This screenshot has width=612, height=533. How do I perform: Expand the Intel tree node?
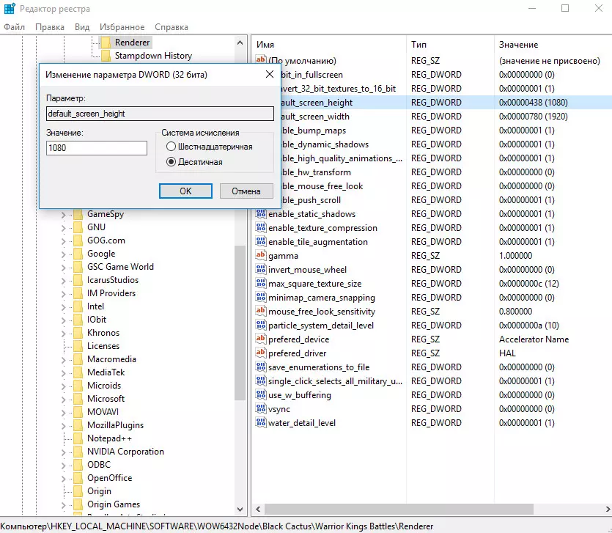(63, 307)
